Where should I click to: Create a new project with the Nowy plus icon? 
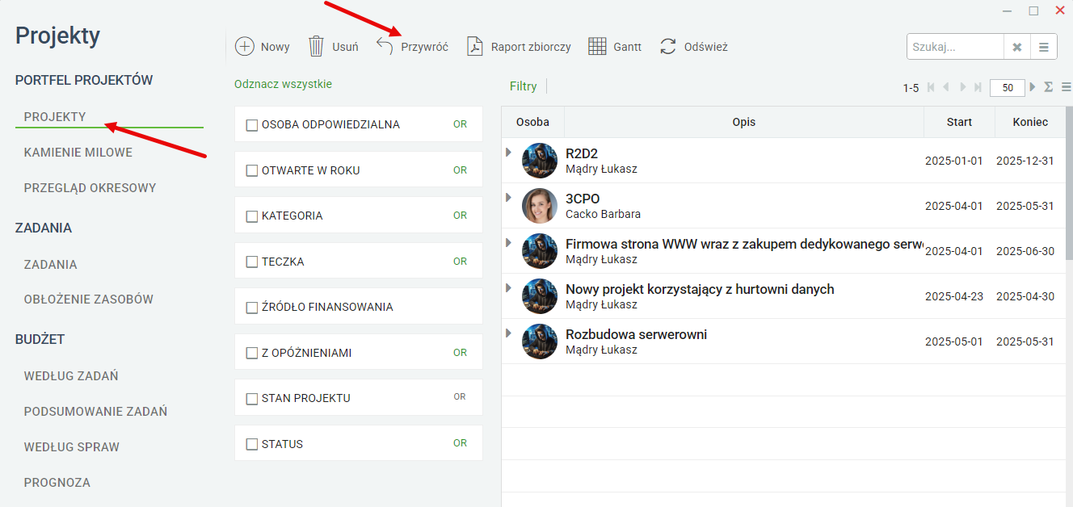pyautogui.click(x=244, y=47)
